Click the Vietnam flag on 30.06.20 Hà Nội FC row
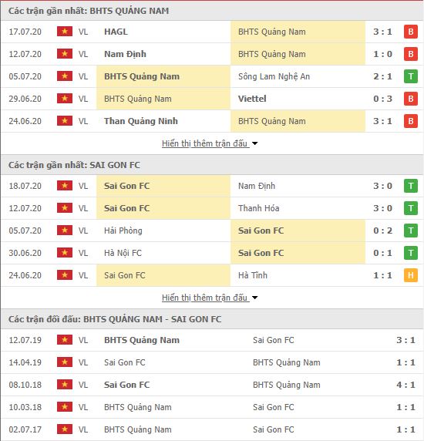The height and width of the screenshot is (441, 424). [65, 253]
